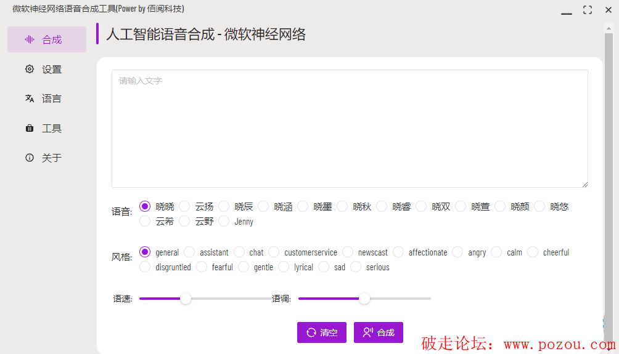Screen dimensions: 619x354
Task: Choose the gentle style
Action: click(x=244, y=267)
